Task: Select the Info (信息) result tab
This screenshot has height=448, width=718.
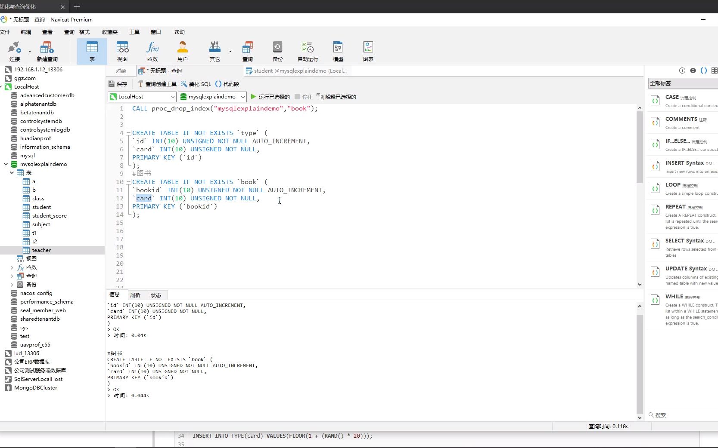Action: click(x=115, y=295)
